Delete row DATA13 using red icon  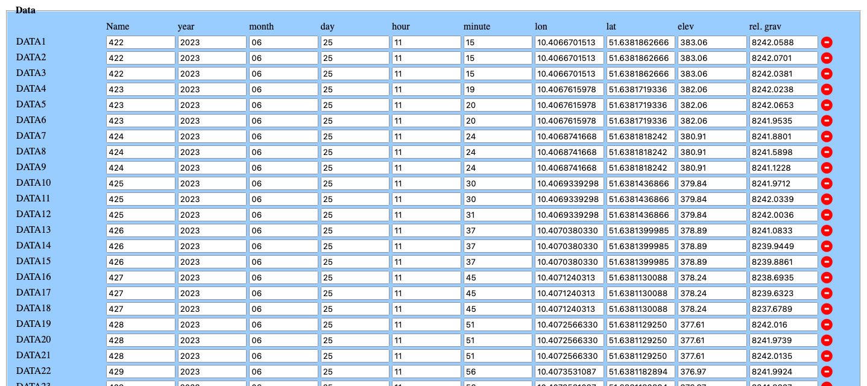point(827,230)
